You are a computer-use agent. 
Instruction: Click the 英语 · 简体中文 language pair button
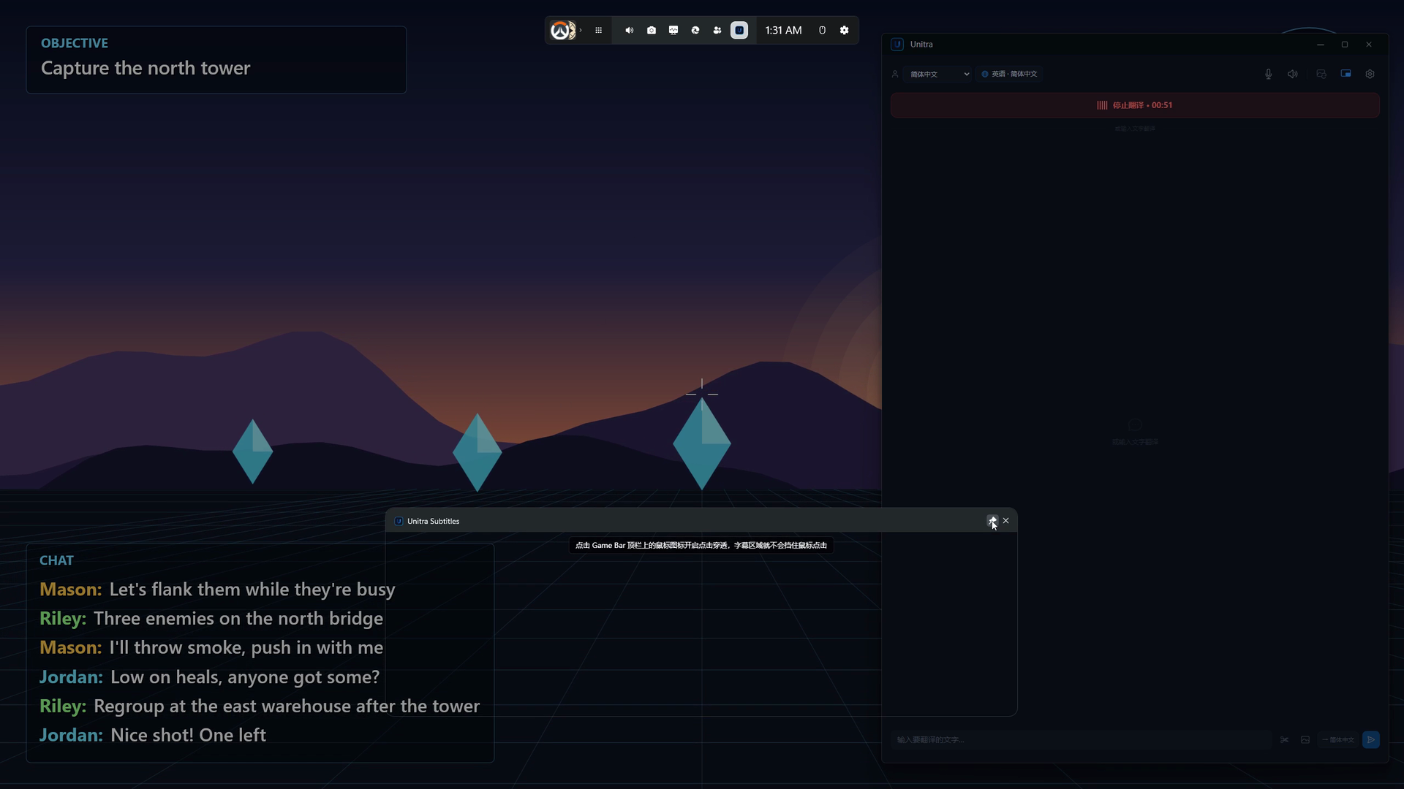pos(1009,74)
